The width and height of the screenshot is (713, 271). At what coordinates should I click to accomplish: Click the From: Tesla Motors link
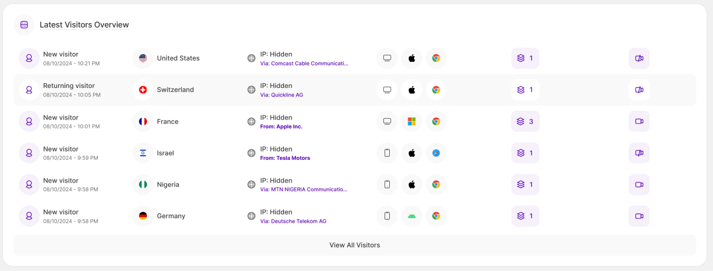[x=285, y=158]
